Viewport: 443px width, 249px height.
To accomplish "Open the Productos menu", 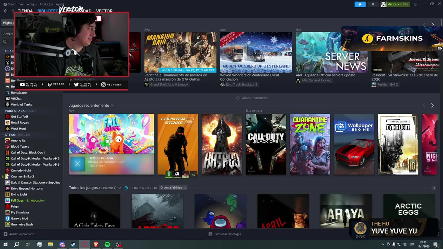I will tap(46, 4).
